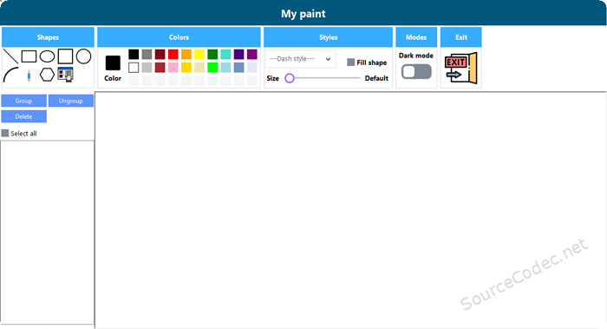Image resolution: width=607 pixels, height=329 pixels.
Task: Pick the beige palette swatch
Action: coord(199,68)
